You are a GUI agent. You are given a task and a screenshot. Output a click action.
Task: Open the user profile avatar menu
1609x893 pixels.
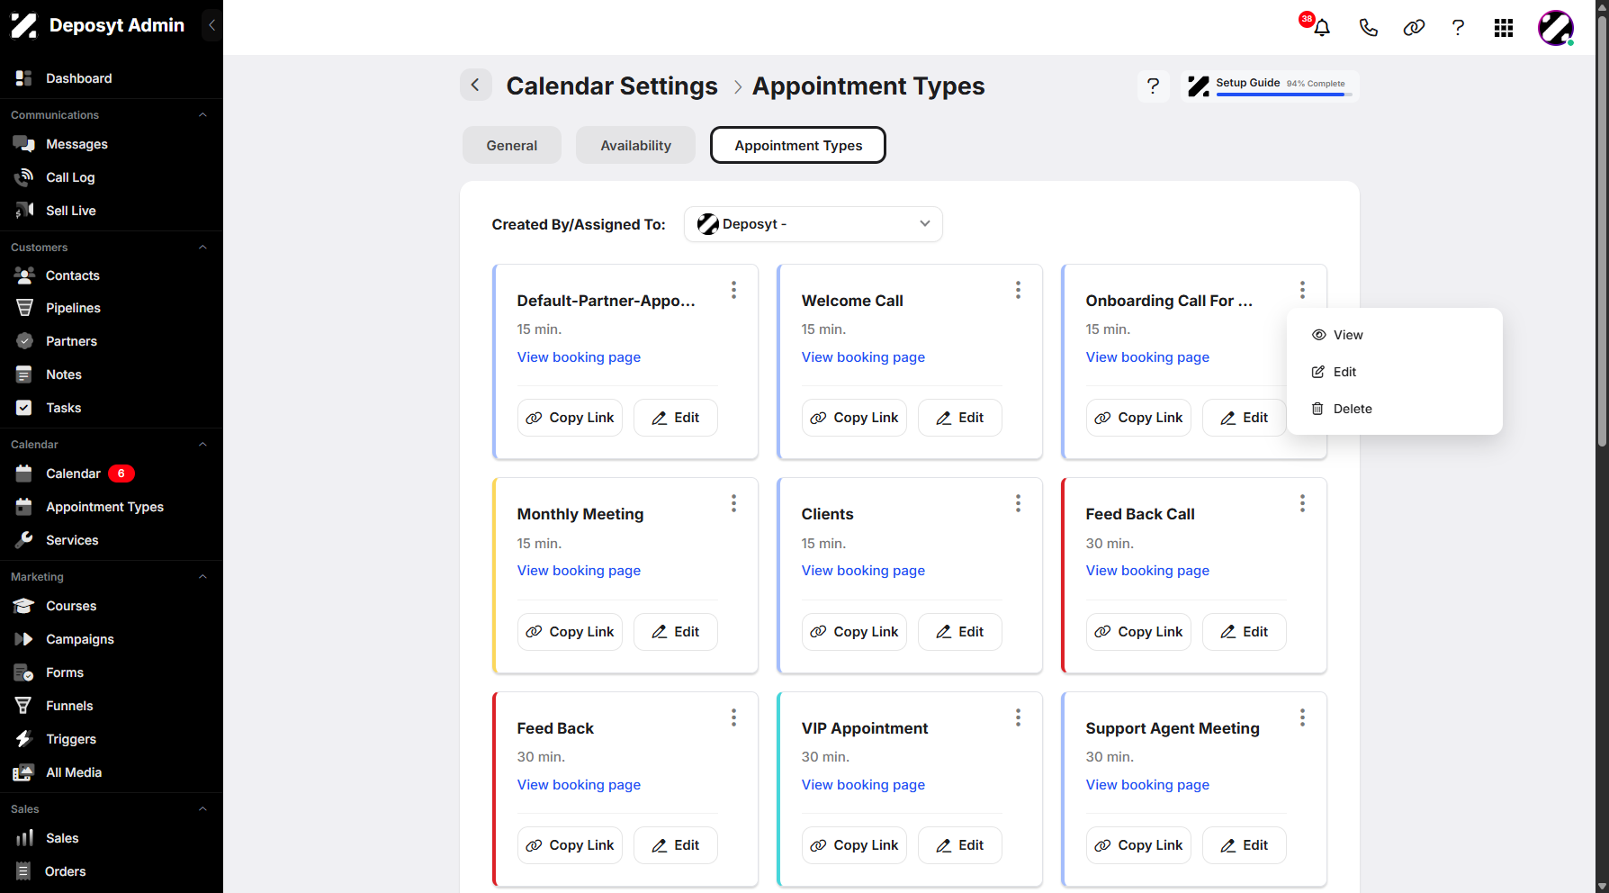1555,28
